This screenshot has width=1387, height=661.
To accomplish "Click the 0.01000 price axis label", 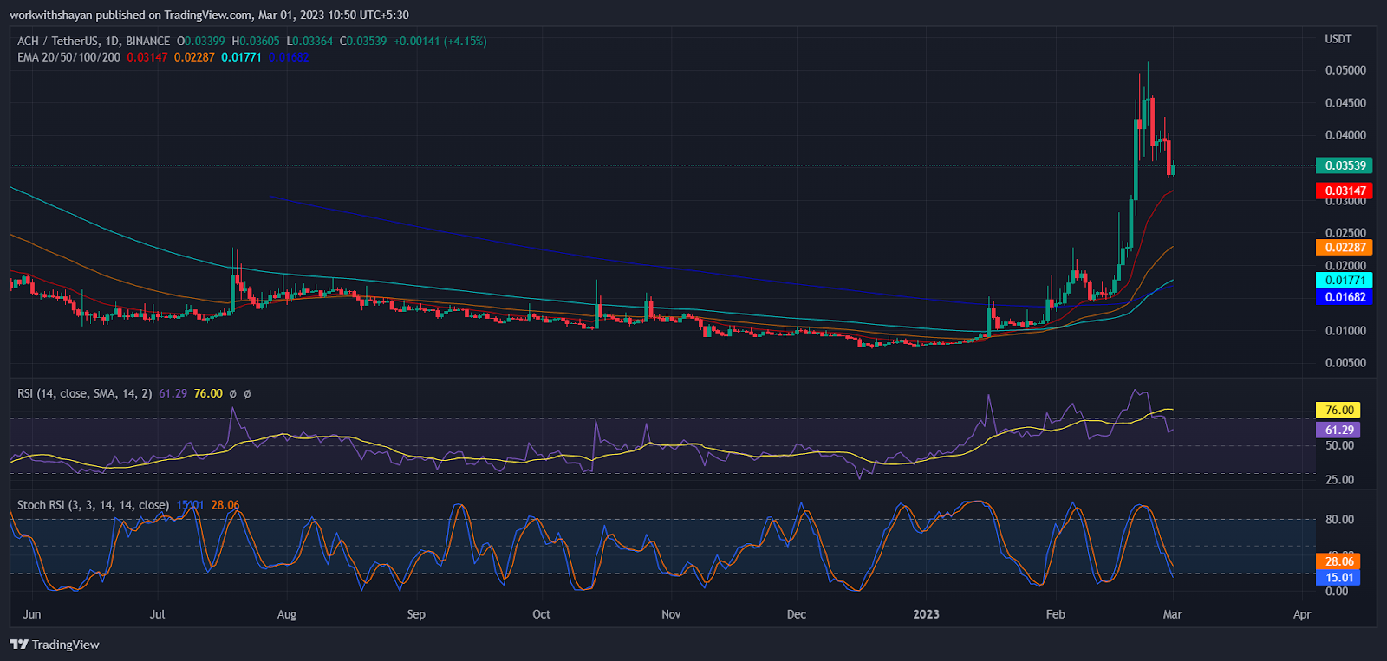I will [x=1345, y=331].
